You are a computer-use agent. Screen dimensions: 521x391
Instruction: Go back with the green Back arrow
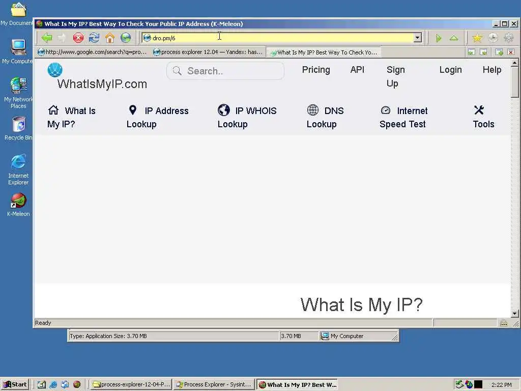tap(47, 38)
